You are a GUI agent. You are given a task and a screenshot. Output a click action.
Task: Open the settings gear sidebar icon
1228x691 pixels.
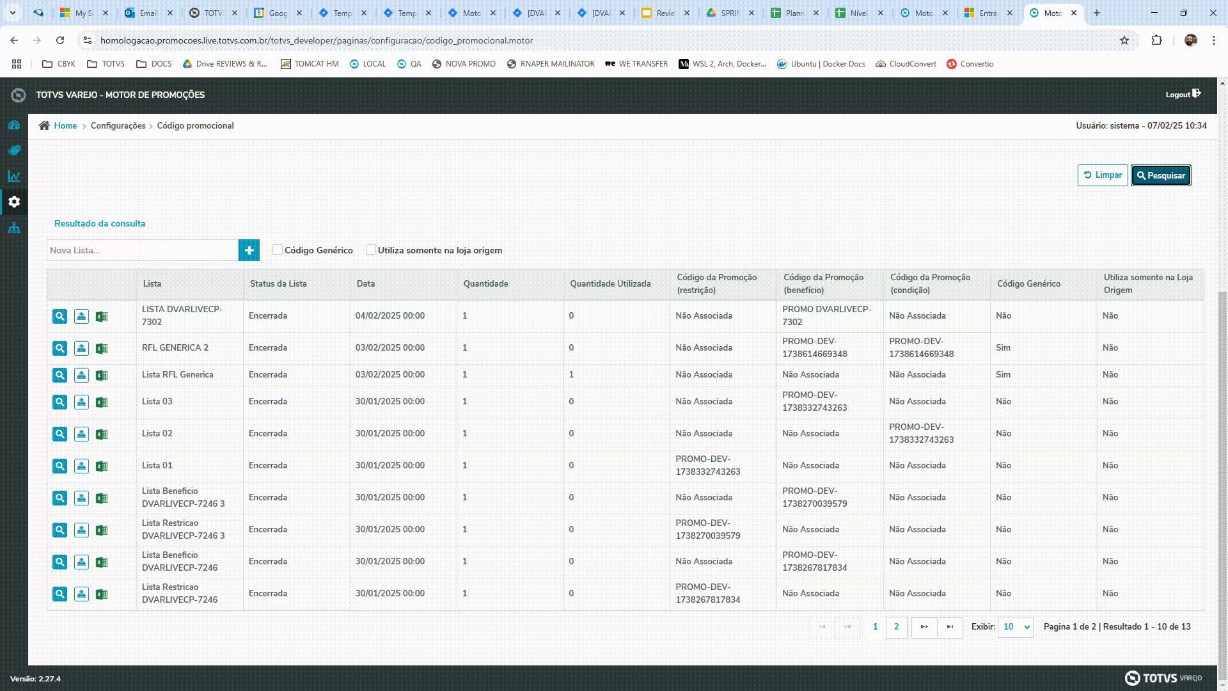click(x=14, y=202)
